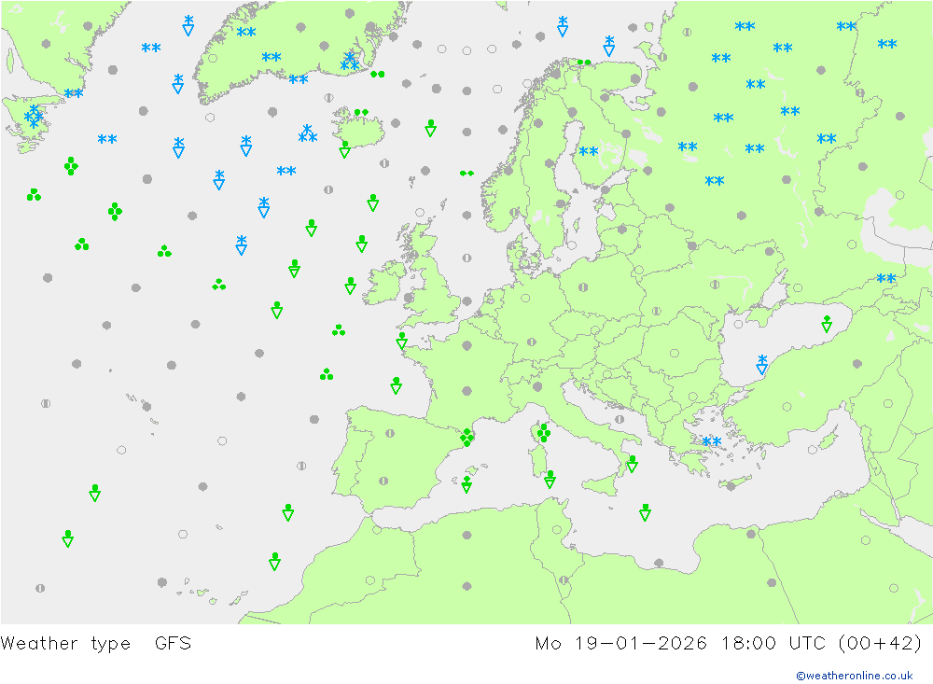Click the green two-dot symbol southeast of Greenland

(x=377, y=75)
